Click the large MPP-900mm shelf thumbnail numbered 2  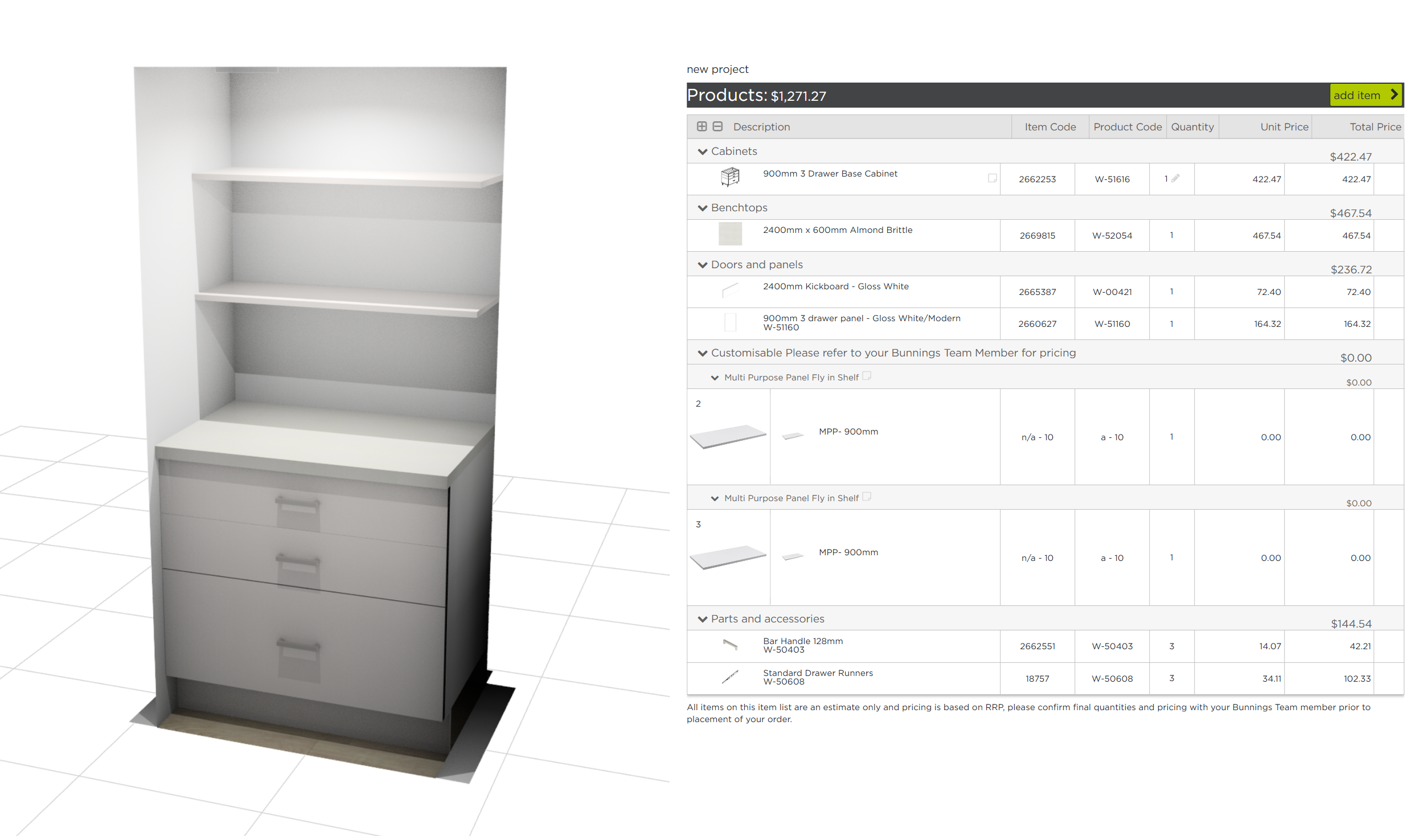[x=728, y=437]
